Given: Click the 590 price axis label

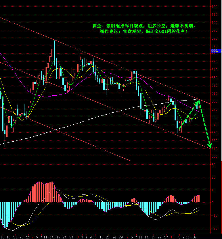Looking at the screenshot, I should click(214, 109).
